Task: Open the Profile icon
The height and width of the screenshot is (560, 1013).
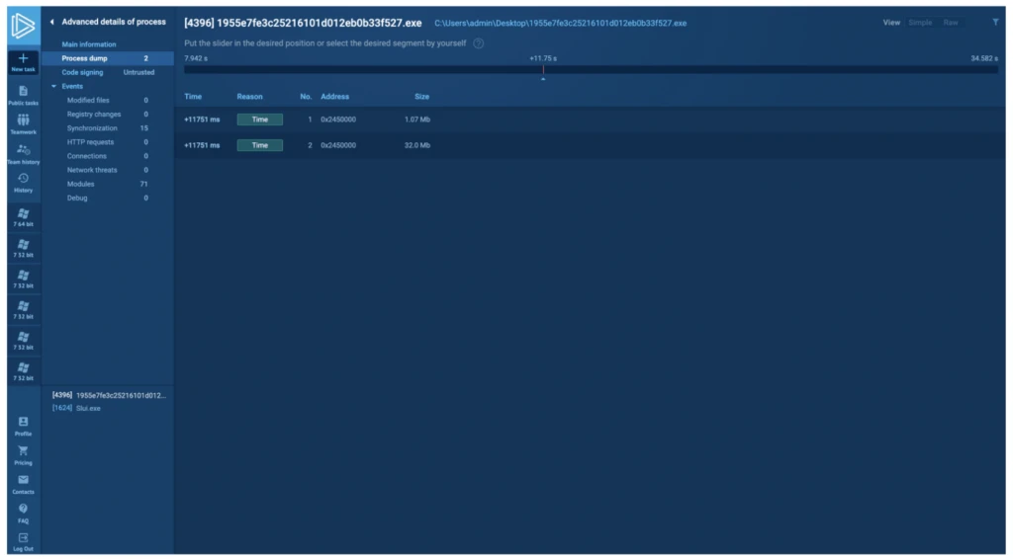Action: (24, 422)
